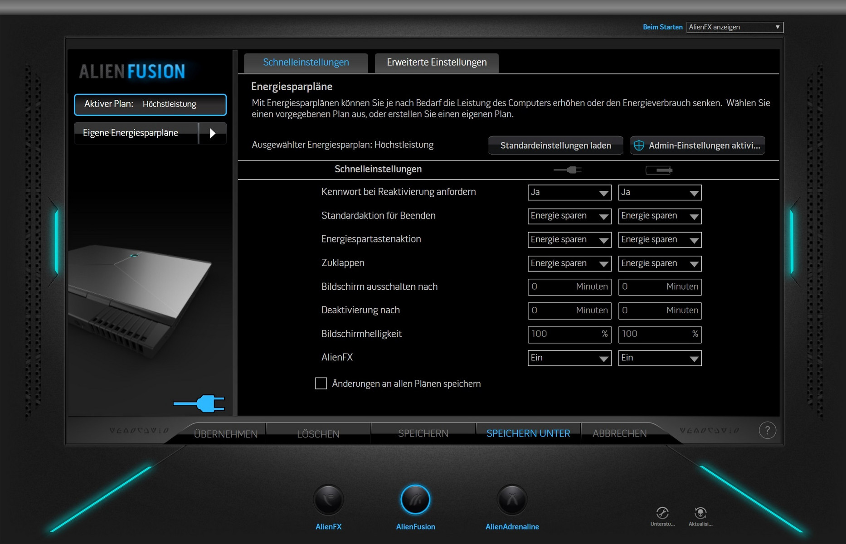Click the blue power plug status icon

(199, 403)
